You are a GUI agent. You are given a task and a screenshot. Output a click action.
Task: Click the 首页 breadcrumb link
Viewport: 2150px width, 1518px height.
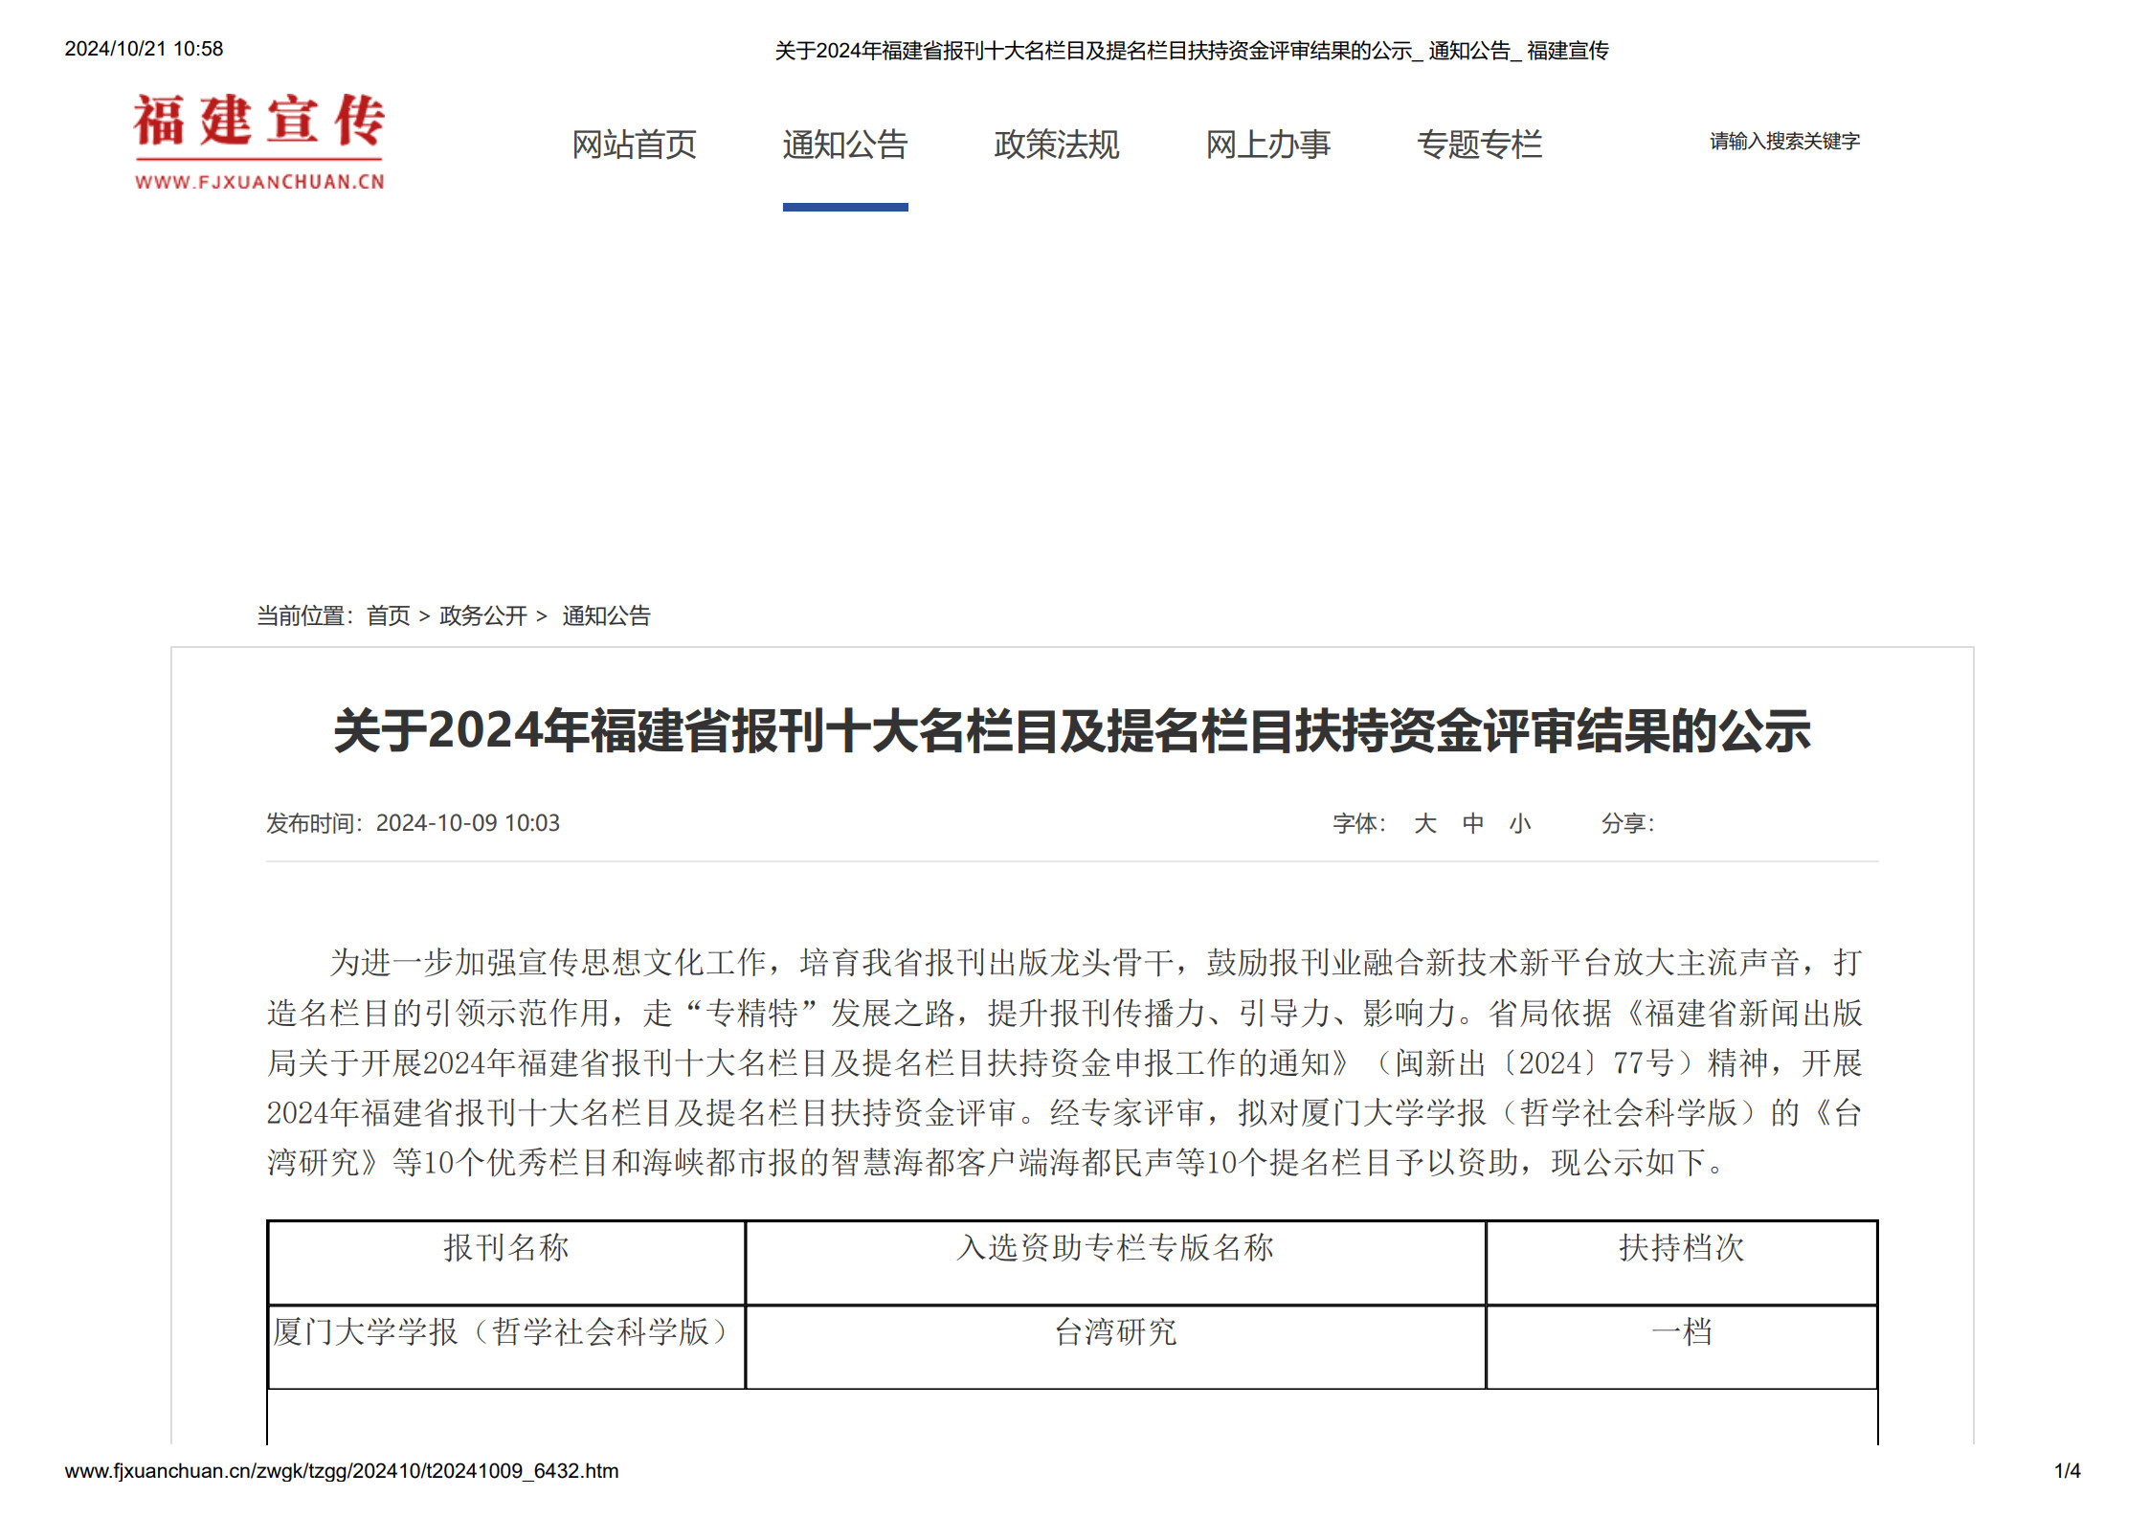click(x=388, y=615)
